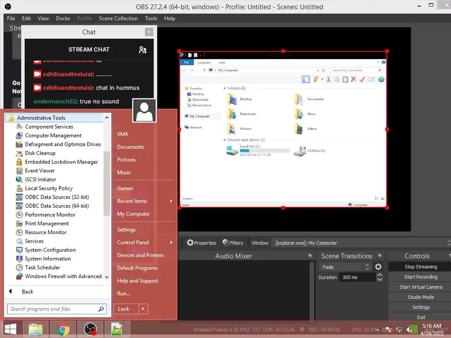The height and width of the screenshot is (338, 451).
Task: Click the stream chat users list icon
Action: (143, 50)
